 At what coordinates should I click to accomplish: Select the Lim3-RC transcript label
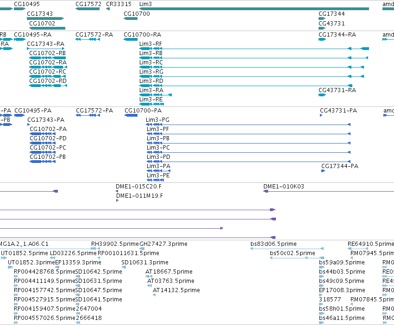pos(151,62)
